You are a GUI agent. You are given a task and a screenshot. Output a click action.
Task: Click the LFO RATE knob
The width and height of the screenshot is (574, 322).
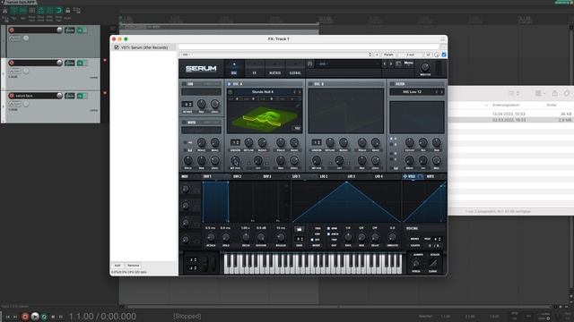[x=348, y=237]
